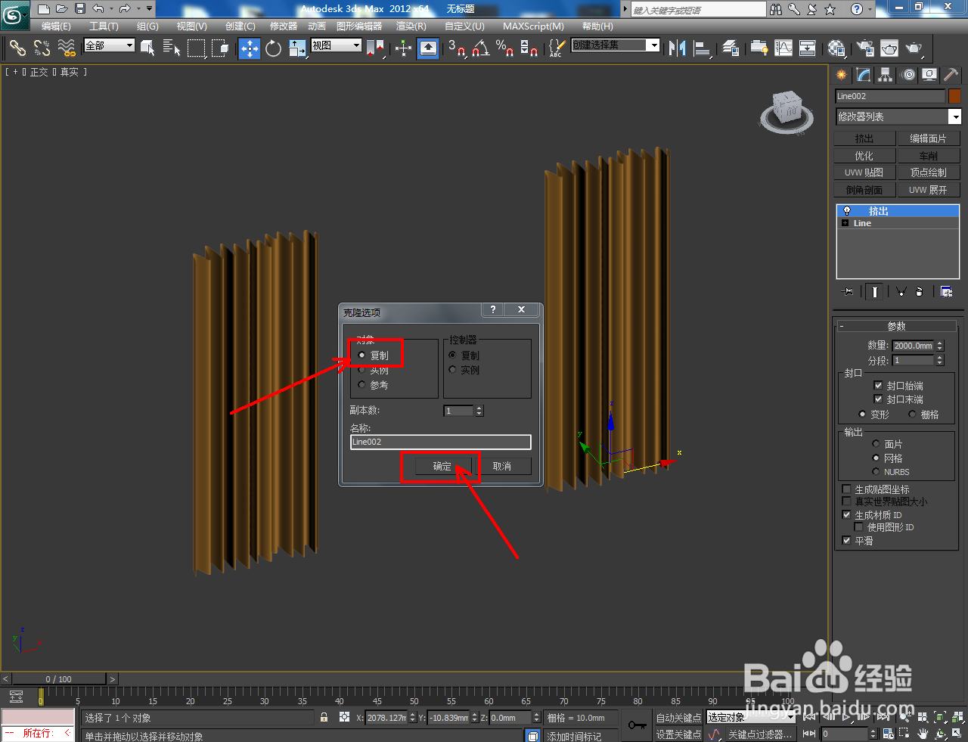Toggle the Angle Snap icon
Viewport: 968px width, 742px height.
pos(480,48)
